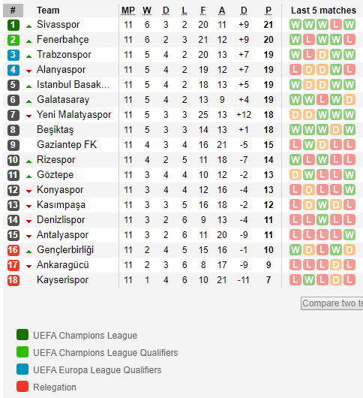Sort the table by MP column header
The width and height of the screenshot is (363, 398).
click(128, 11)
